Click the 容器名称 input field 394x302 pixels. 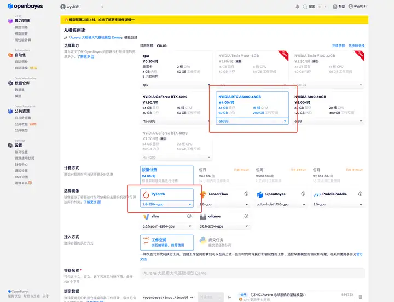tap(252, 273)
